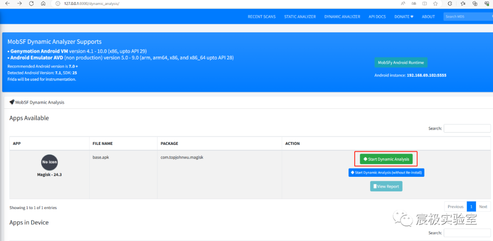Go back with browser back arrow
The image size is (493, 241).
tap(8, 4)
